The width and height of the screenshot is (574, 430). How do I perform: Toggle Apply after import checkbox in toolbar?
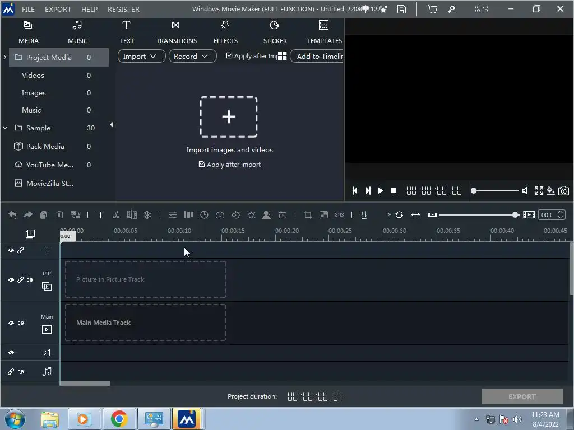[x=229, y=55]
